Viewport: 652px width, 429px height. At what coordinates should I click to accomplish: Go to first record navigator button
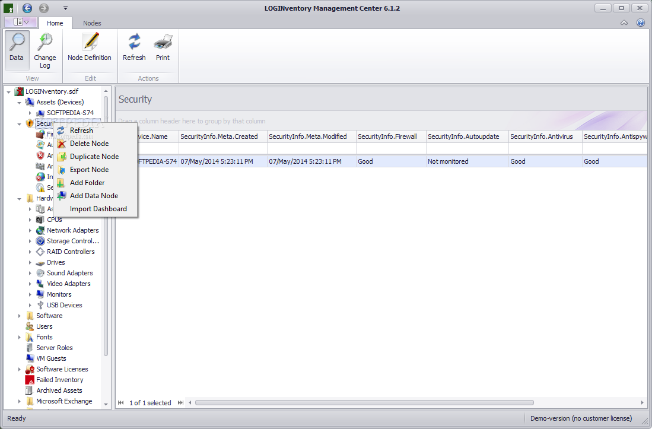coord(121,402)
